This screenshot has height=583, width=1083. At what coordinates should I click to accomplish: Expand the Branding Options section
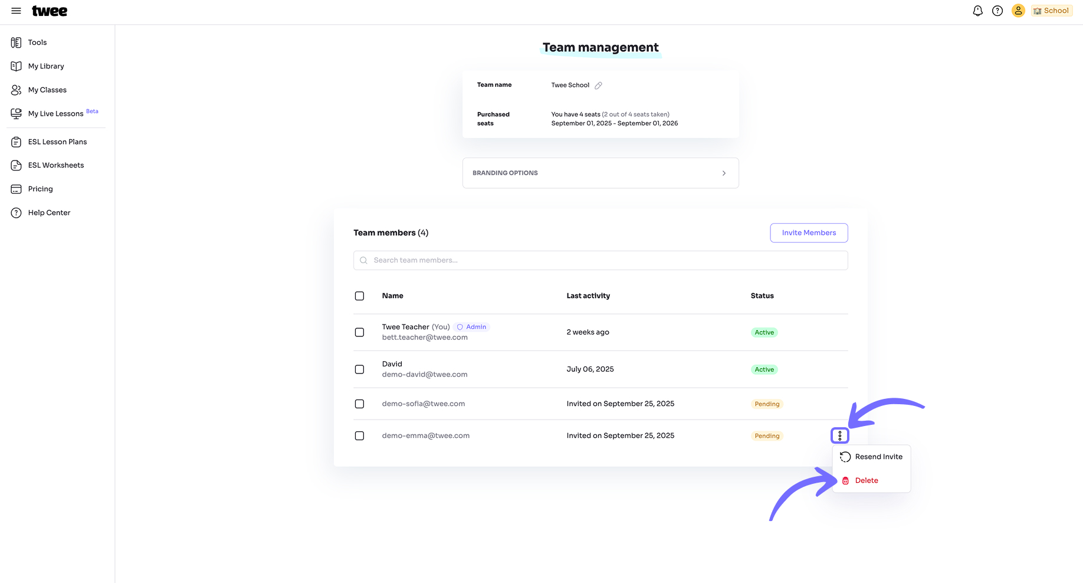coord(600,173)
